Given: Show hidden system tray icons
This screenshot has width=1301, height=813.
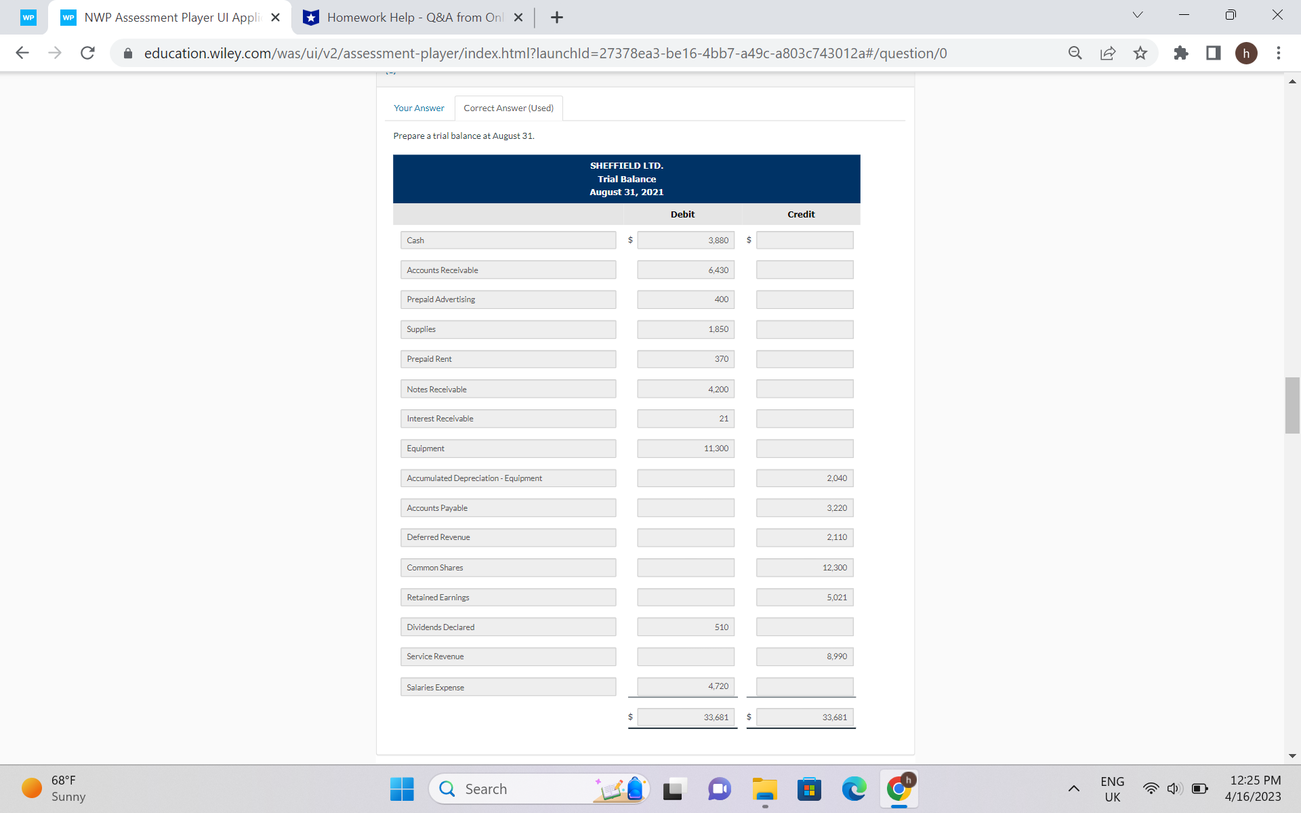Looking at the screenshot, I should [x=1074, y=789].
